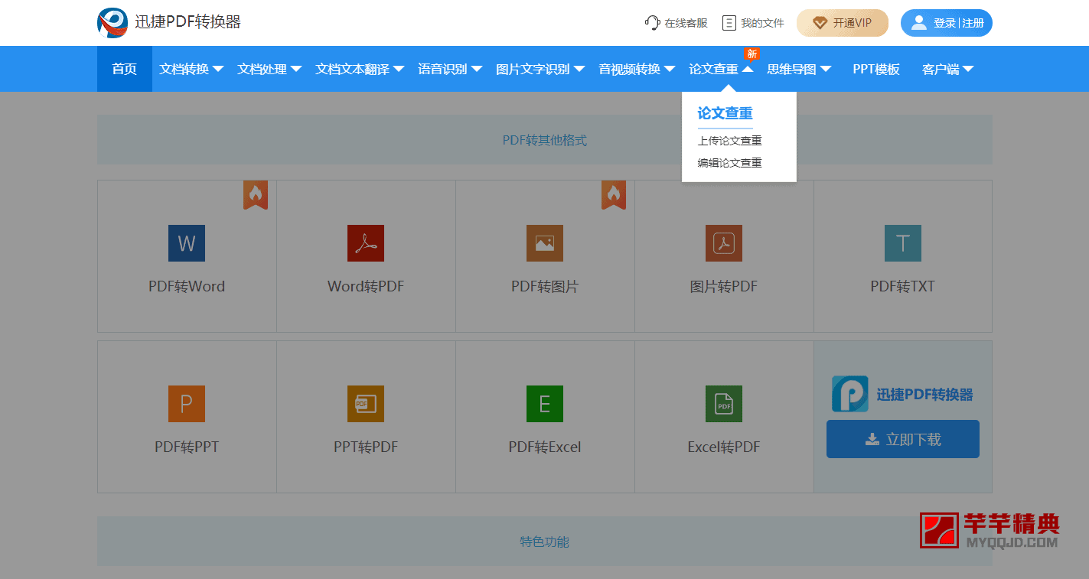The image size is (1089, 579).
Task: Click the PDF转TXT T icon
Action: coord(903,243)
